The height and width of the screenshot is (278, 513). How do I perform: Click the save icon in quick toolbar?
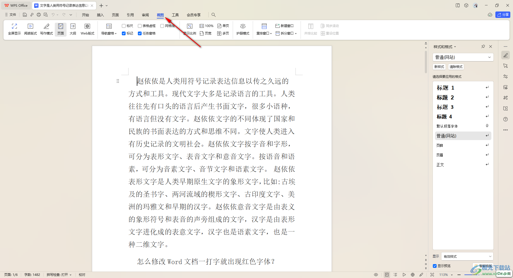click(x=25, y=15)
